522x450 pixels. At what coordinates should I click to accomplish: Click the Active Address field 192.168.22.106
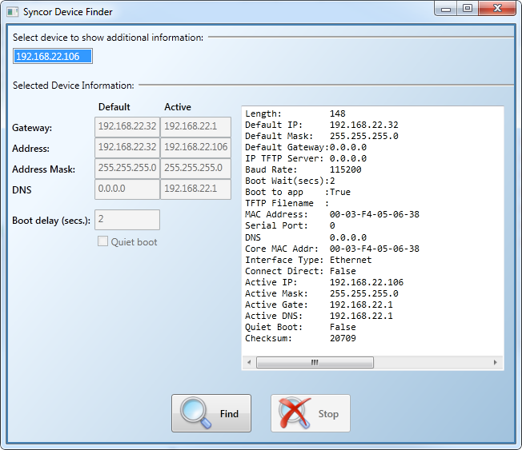click(195, 148)
